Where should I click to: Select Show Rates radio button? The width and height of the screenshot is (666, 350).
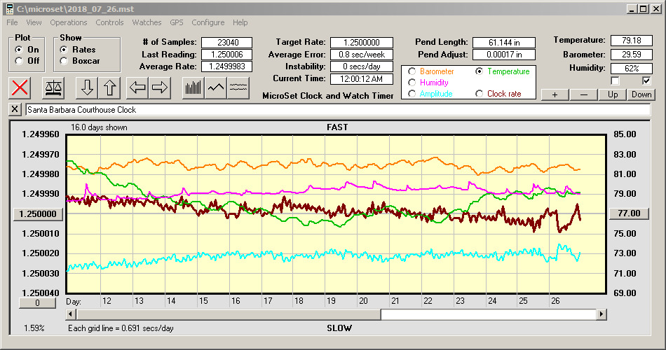pos(64,50)
